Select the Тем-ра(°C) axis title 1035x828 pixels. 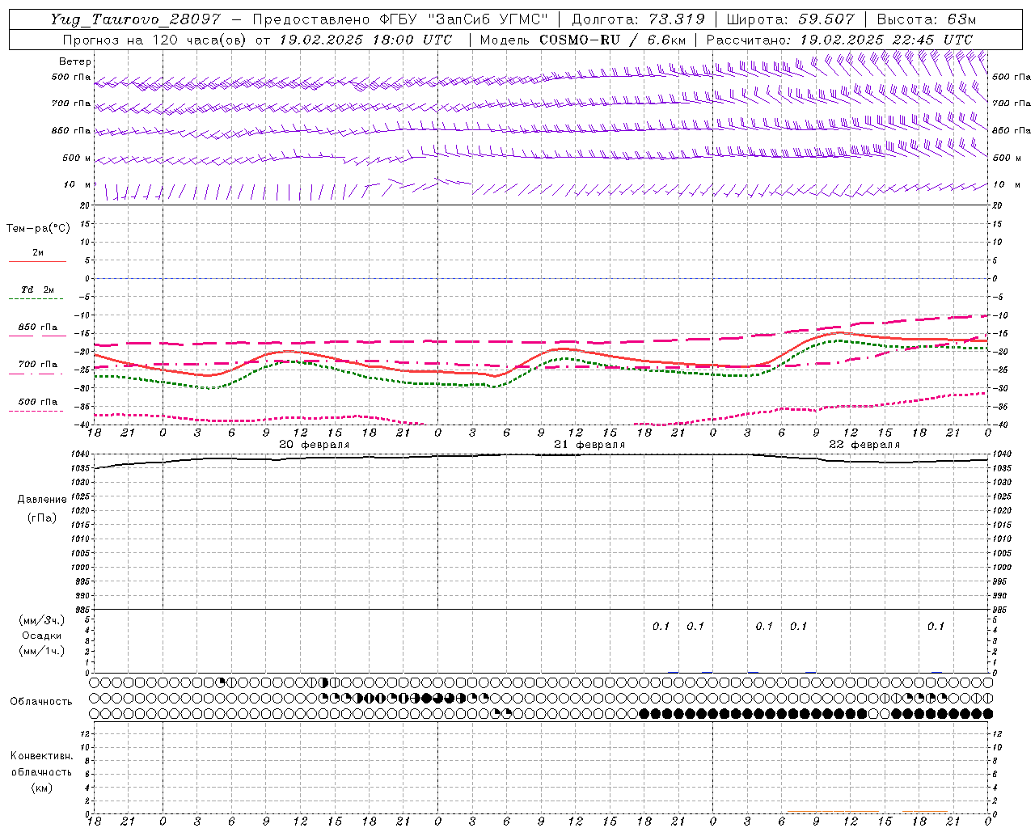38,229
